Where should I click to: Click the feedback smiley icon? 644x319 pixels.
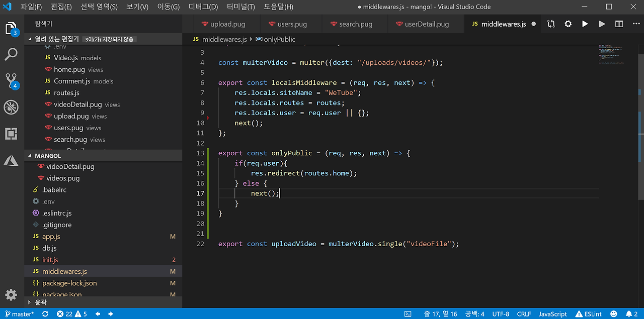tap(613, 314)
